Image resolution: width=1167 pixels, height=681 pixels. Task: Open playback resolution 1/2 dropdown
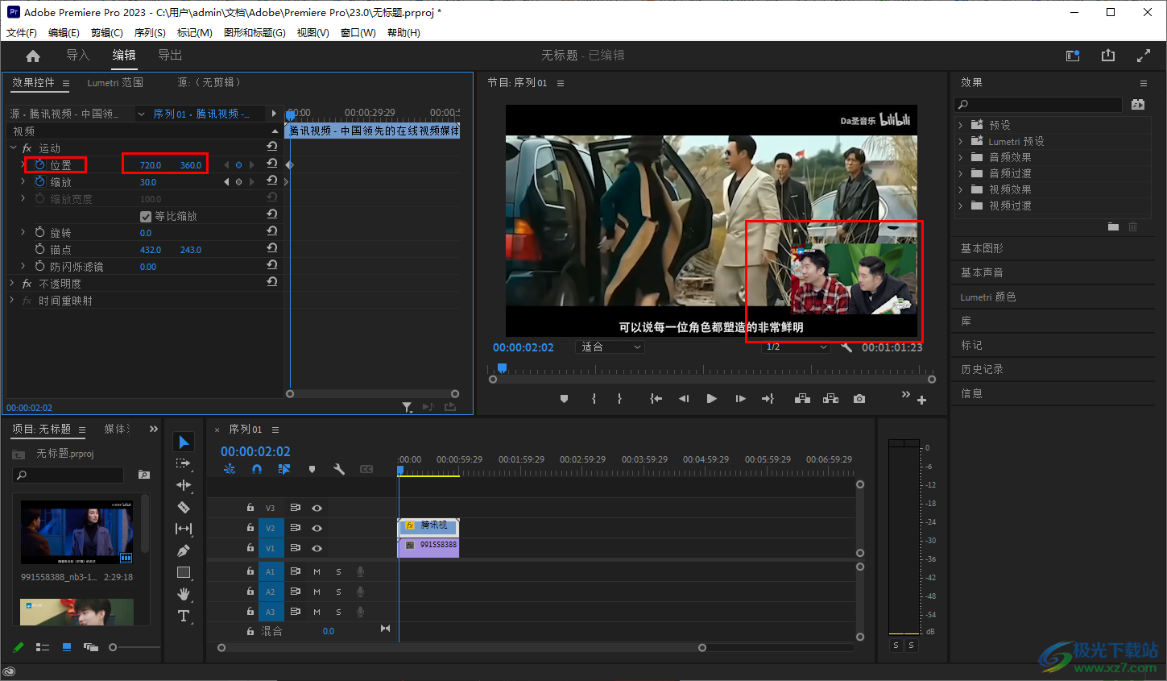coord(796,347)
